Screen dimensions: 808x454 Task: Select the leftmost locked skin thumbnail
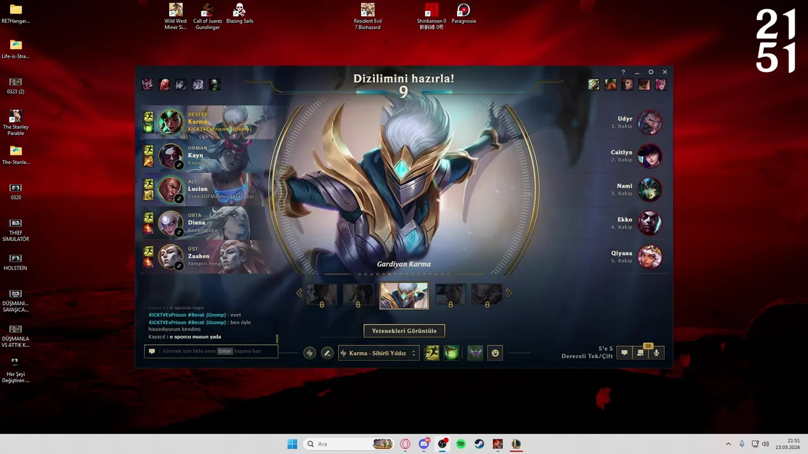(321, 294)
